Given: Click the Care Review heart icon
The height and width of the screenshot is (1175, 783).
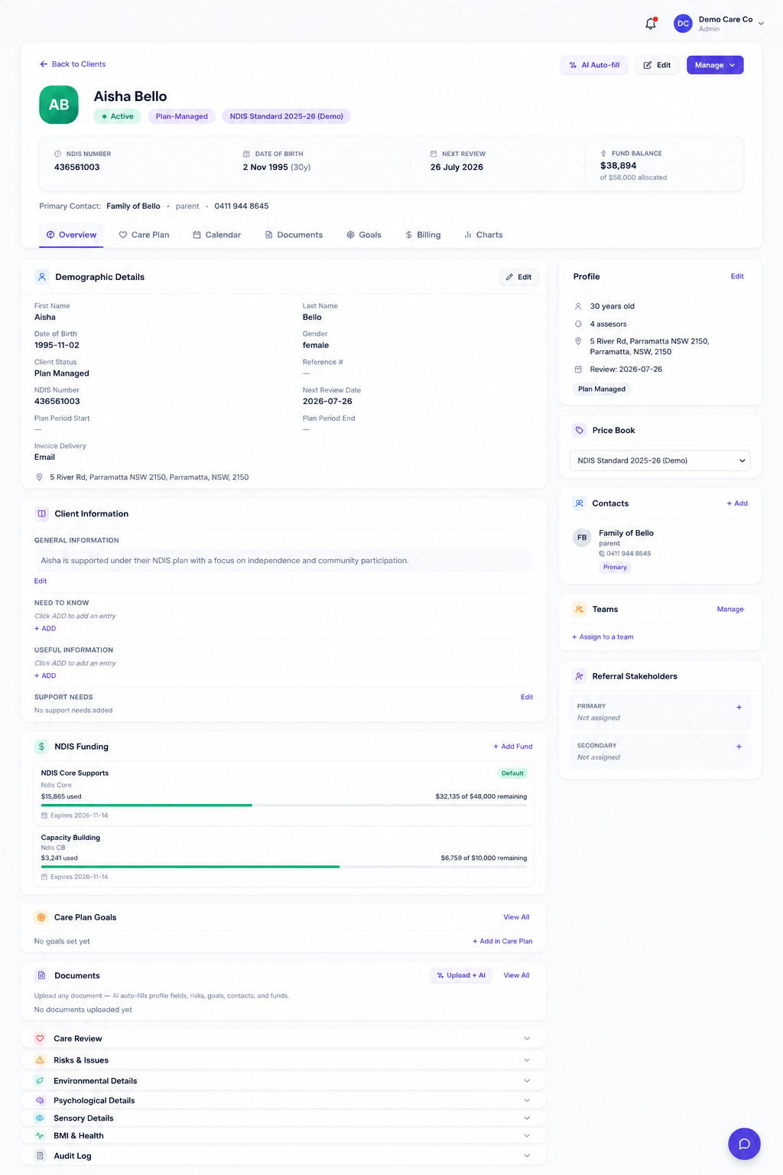Looking at the screenshot, I should (x=41, y=1038).
